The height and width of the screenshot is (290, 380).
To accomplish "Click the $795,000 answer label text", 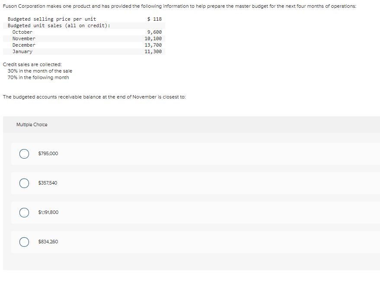I will point(48,153).
